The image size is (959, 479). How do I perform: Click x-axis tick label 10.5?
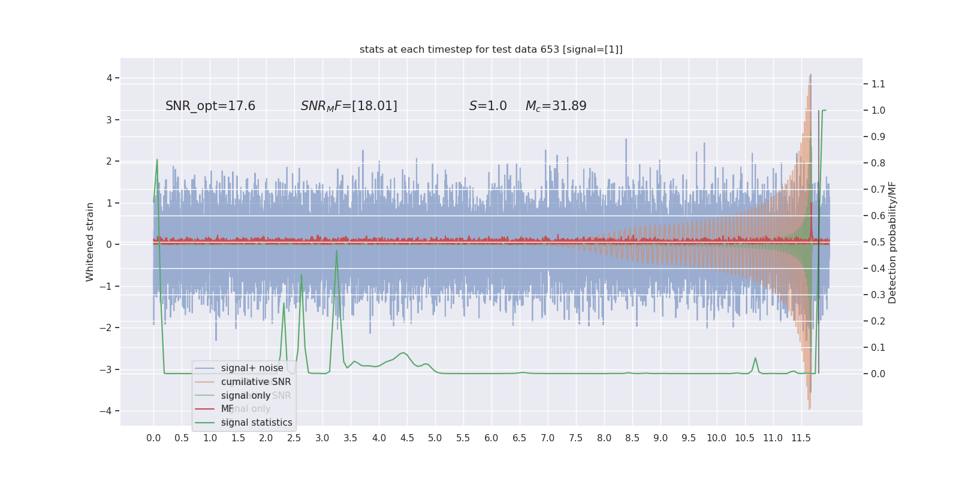745,438
